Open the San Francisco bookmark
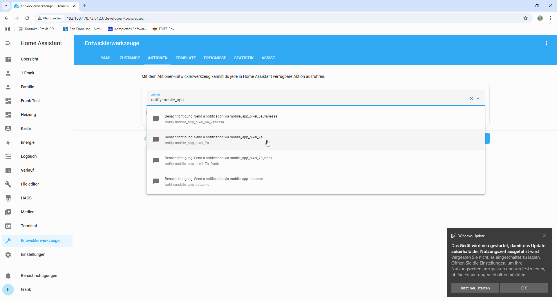This screenshot has width=557, height=301. (x=83, y=29)
